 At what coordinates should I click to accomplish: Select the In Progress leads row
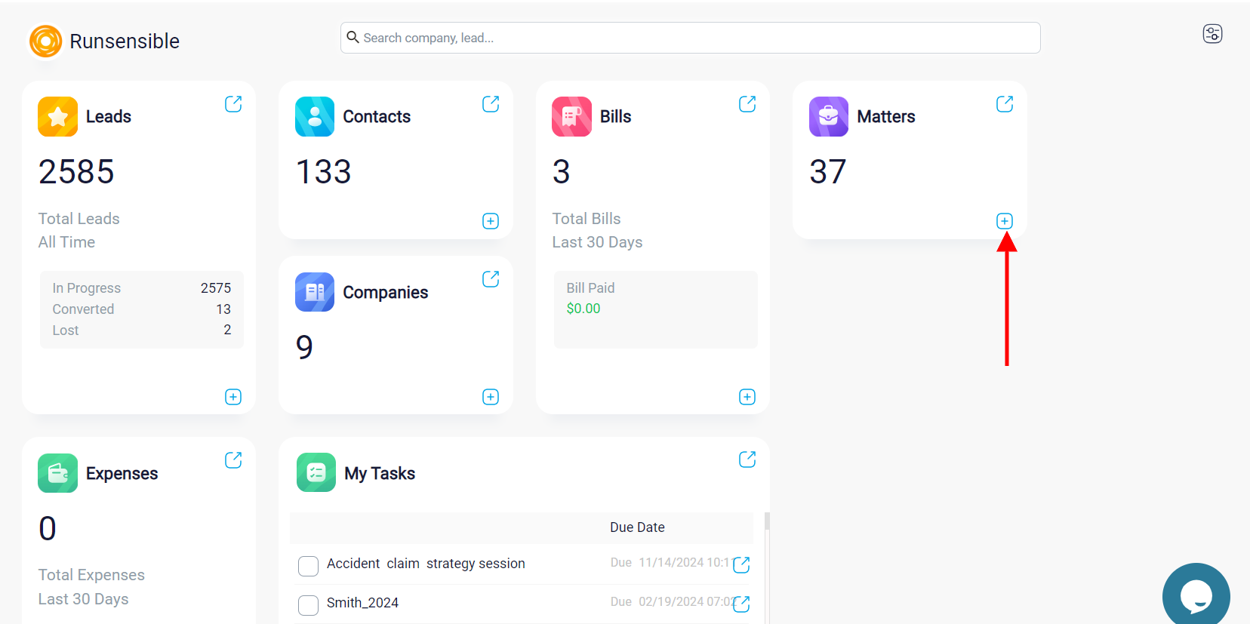[142, 288]
